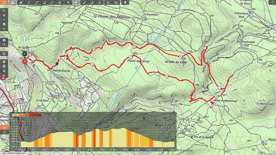Select the straight-line point drawing tool
Screen dimensions: 276x155
click(x=29, y=2)
